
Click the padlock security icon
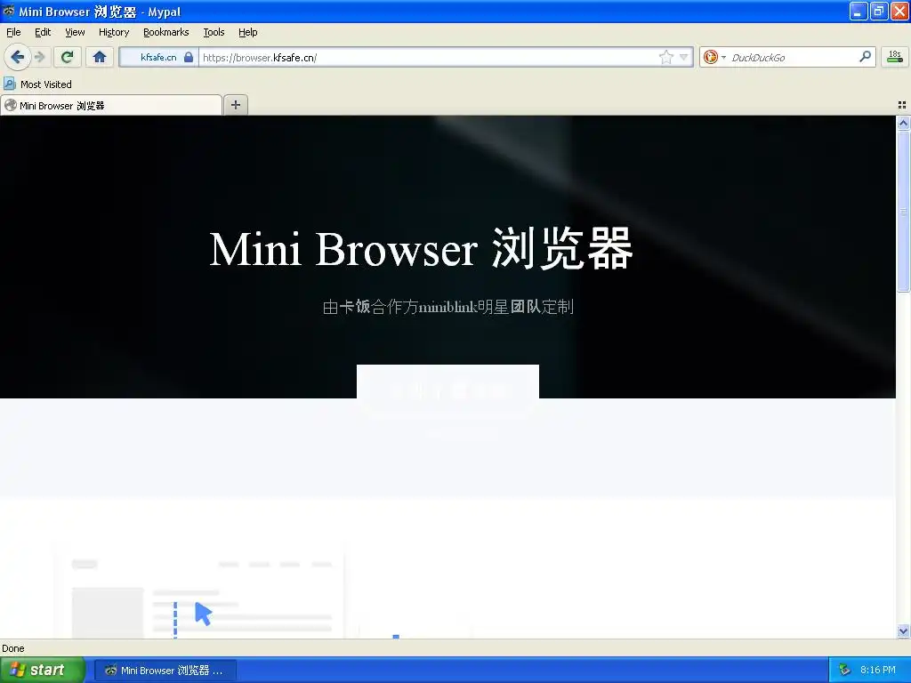point(189,57)
